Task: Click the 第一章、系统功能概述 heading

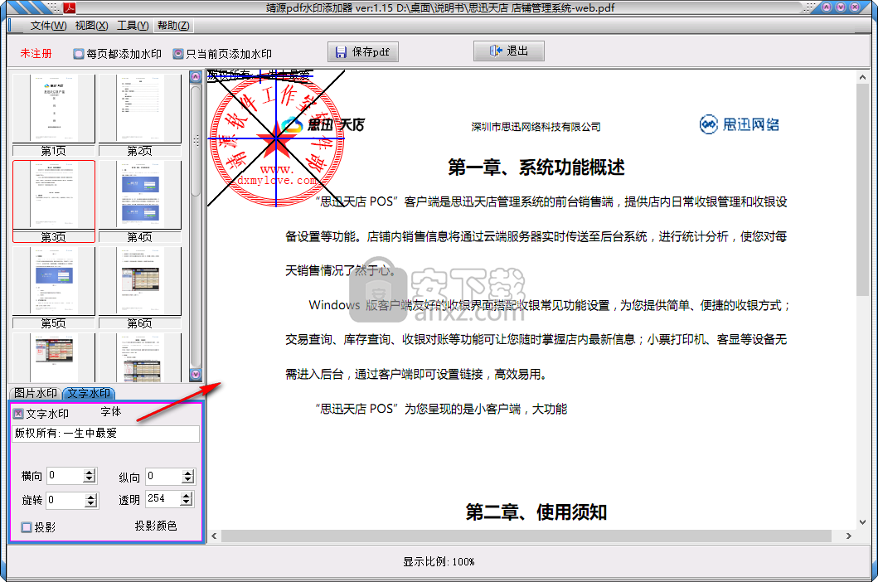Action: coord(536,167)
